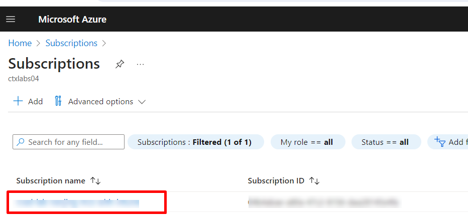Open the hamburger portal menu

click(x=11, y=20)
